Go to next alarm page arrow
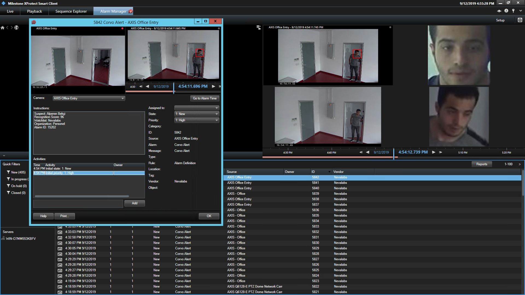Viewport: 525px width, 295px height. pos(520,164)
